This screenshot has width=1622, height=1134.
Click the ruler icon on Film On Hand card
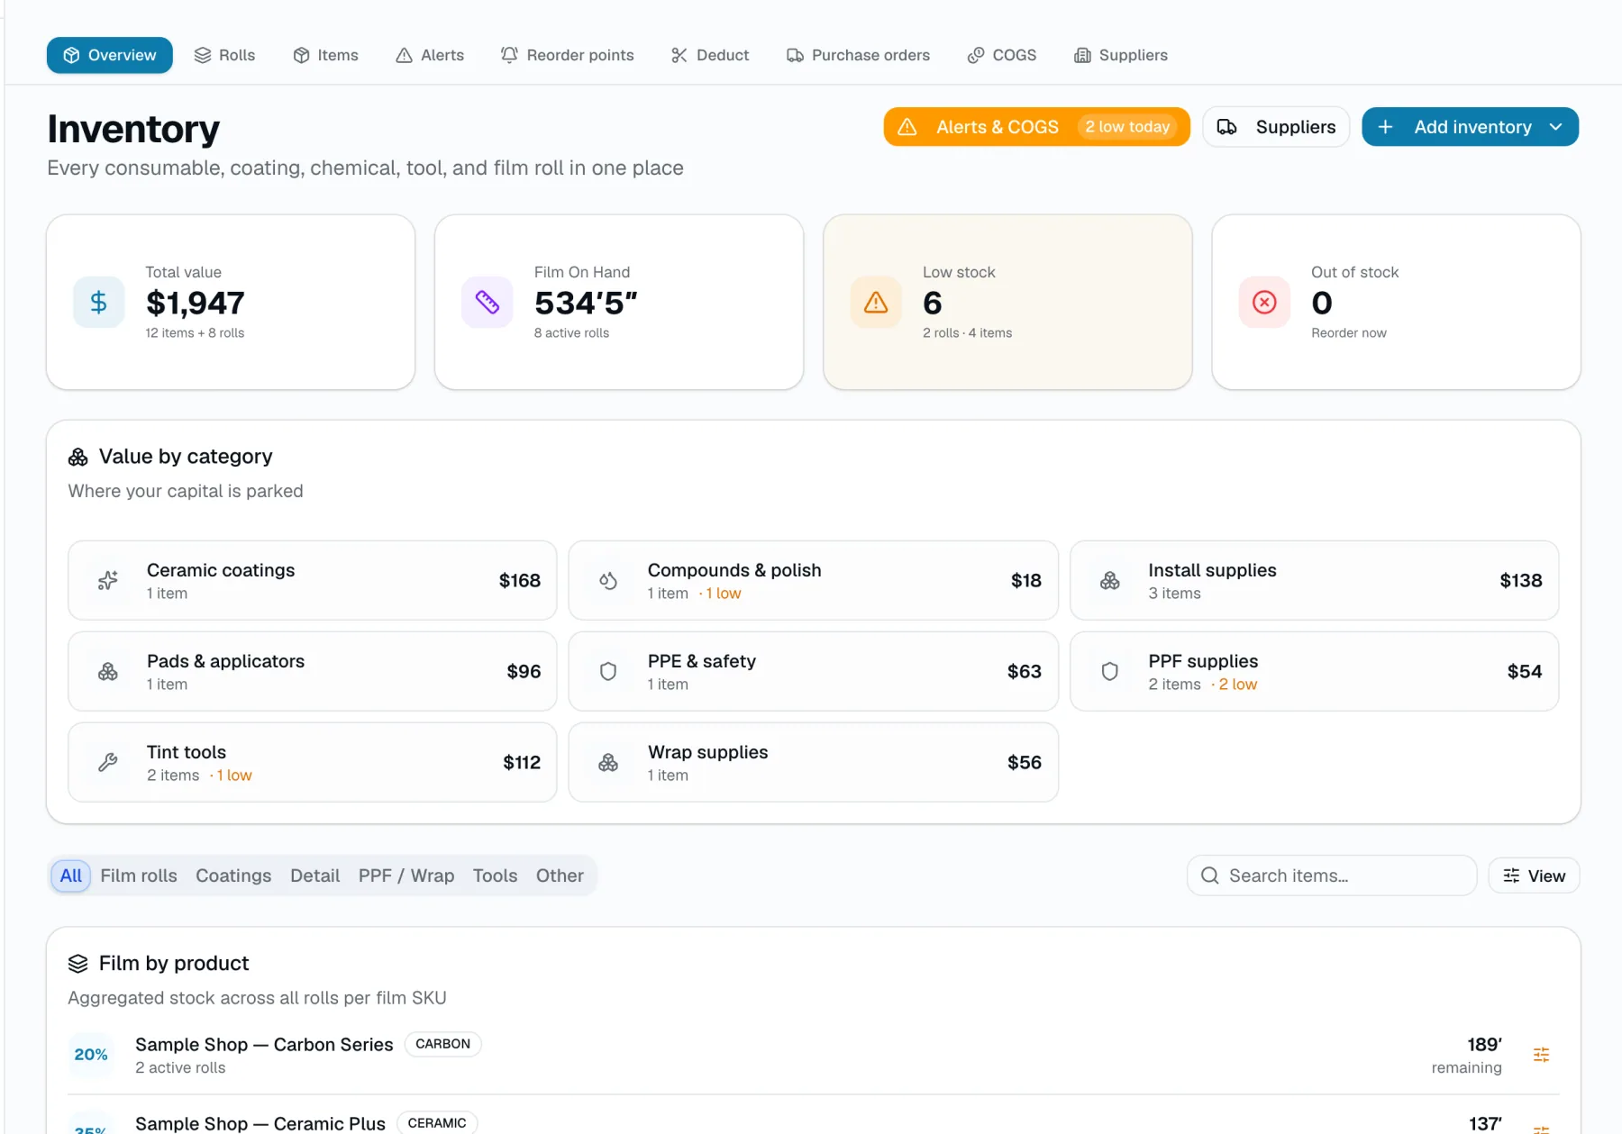click(x=488, y=303)
